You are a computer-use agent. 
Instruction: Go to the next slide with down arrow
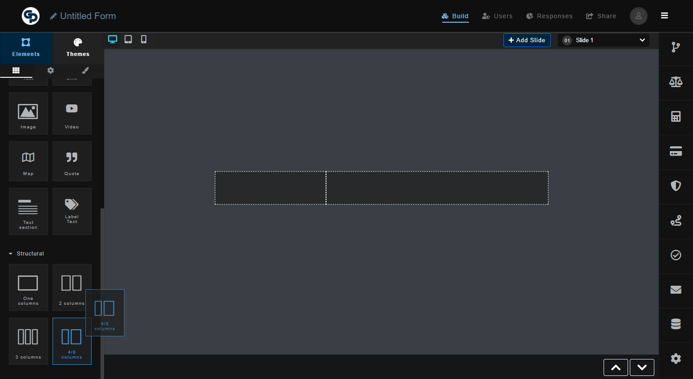642,367
